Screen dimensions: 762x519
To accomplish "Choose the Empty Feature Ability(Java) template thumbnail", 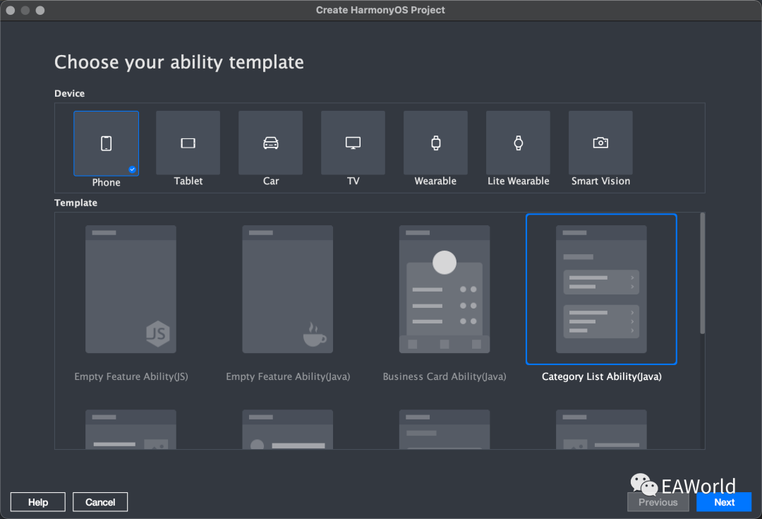I will pos(288,289).
